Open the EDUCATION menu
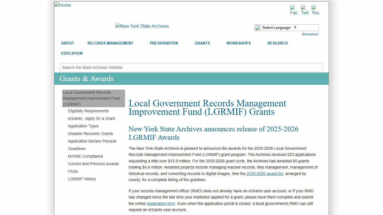Viewport: 383px width, 215px height. coord(71,53)
